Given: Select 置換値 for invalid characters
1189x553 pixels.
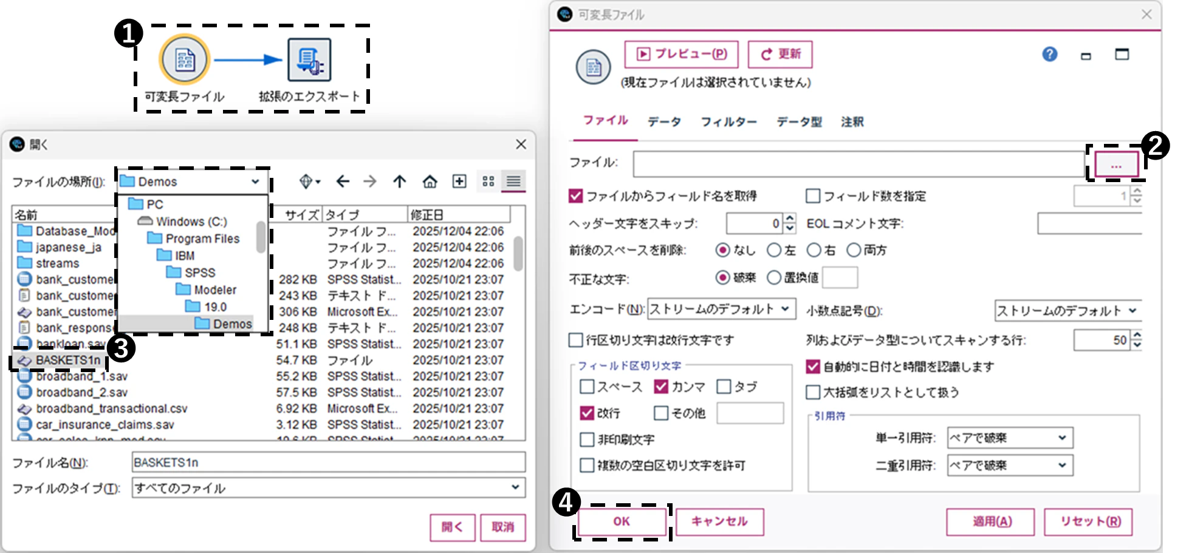Looking at the screenshot, I should tap(773, 278).
